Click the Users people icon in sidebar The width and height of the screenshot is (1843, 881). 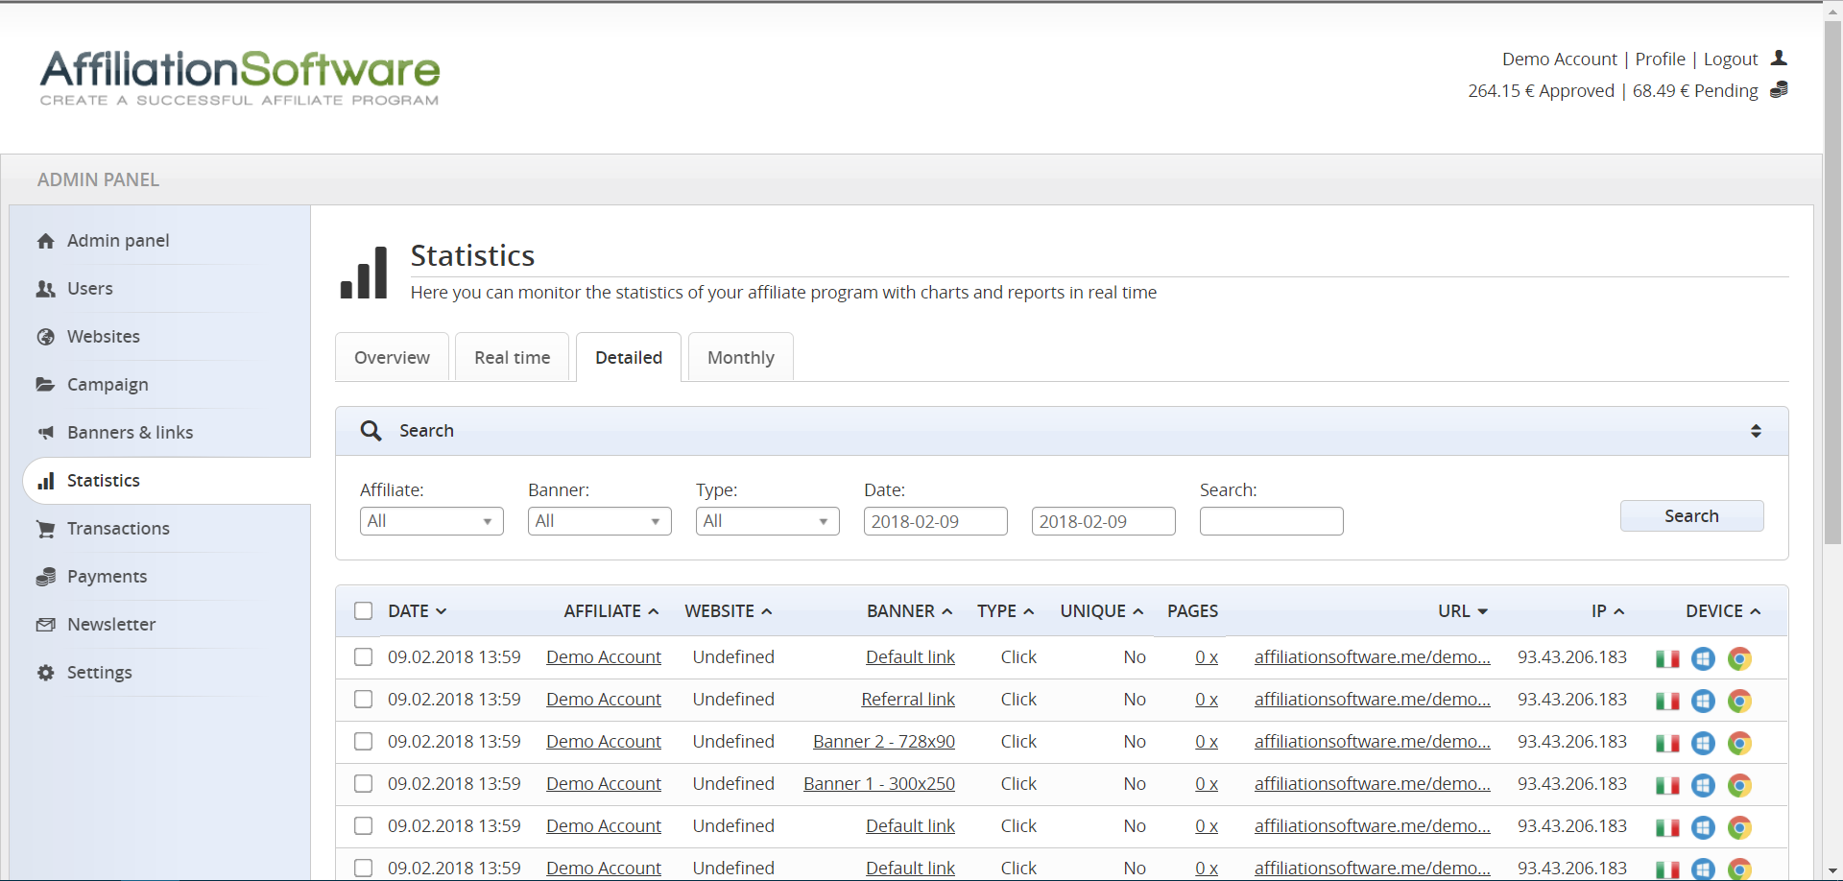tap(45, 289)
